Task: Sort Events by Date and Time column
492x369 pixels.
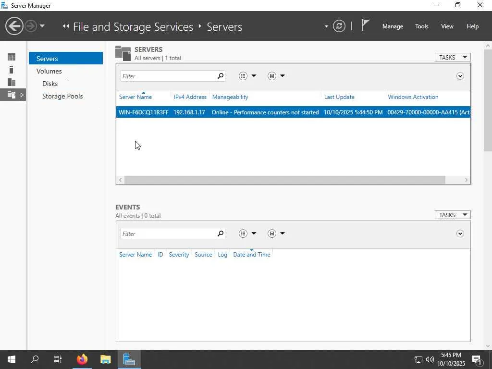Action: pos(251,255)
